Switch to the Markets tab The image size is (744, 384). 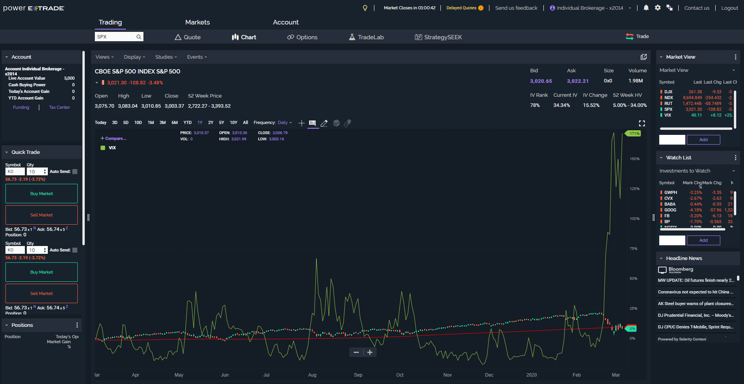197,23
